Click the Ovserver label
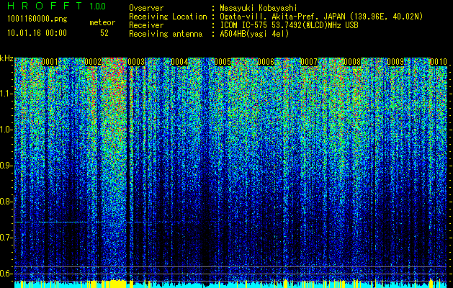The height and width of the screenshot is (288, 453). click(146, 8)
